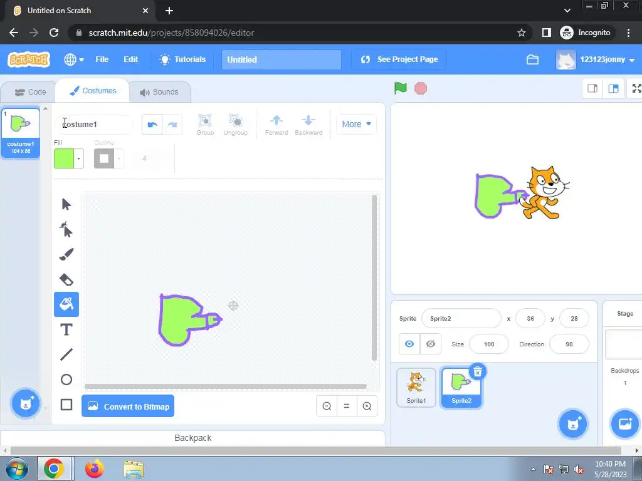642x481 pixels.
Task: Show sprite with eye icon
Action: (409, 344)
